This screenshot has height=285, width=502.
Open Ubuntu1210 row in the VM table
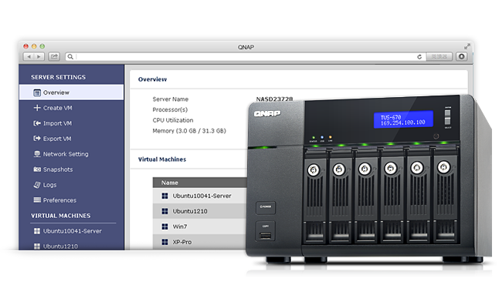200,211
